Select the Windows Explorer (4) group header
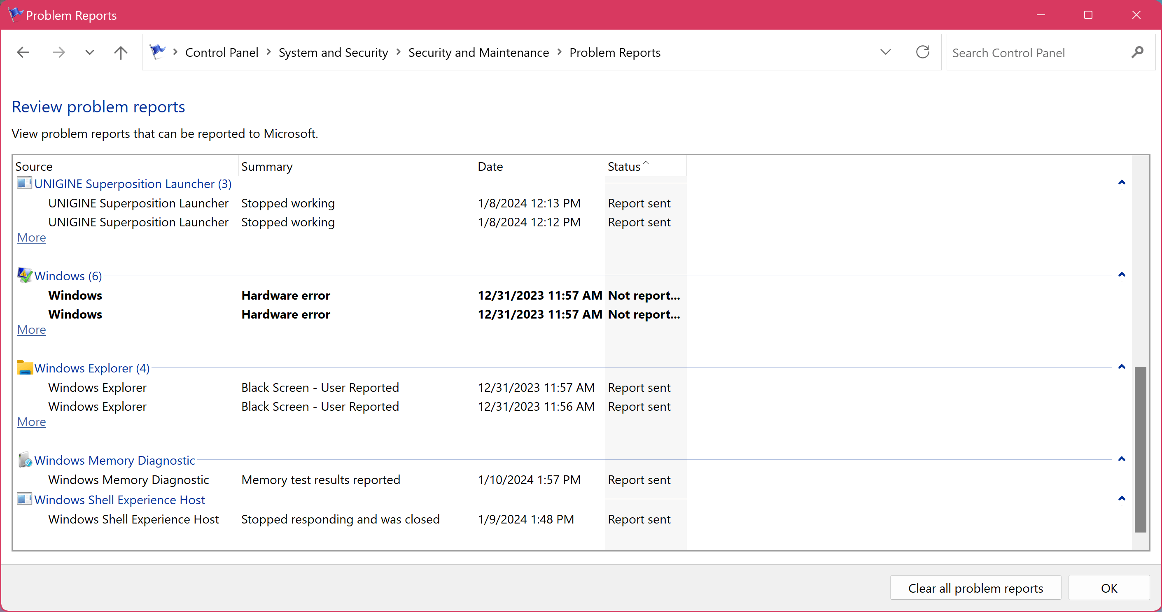The width and height of the screenshot is (1162, 612). 92,368
